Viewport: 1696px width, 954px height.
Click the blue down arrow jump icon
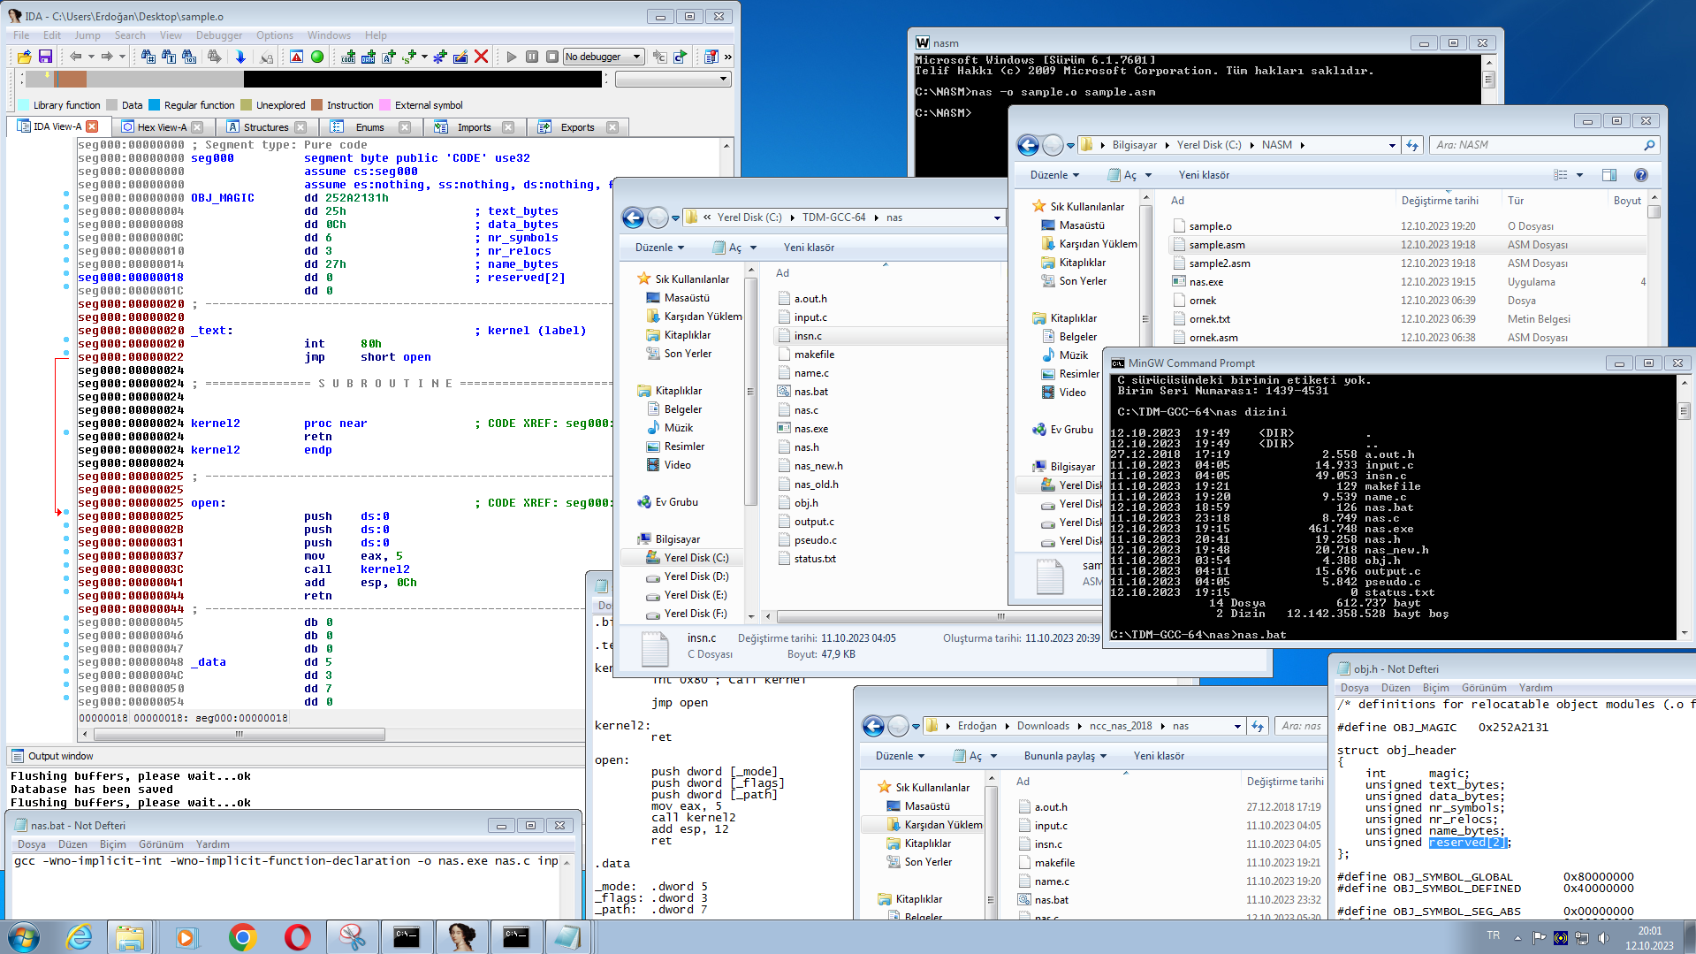240,57
